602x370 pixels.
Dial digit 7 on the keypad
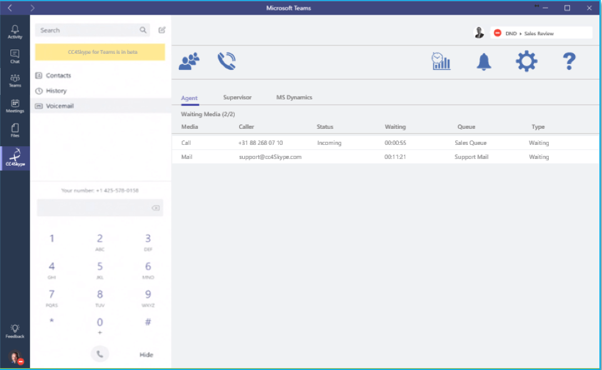pos(52,298)
